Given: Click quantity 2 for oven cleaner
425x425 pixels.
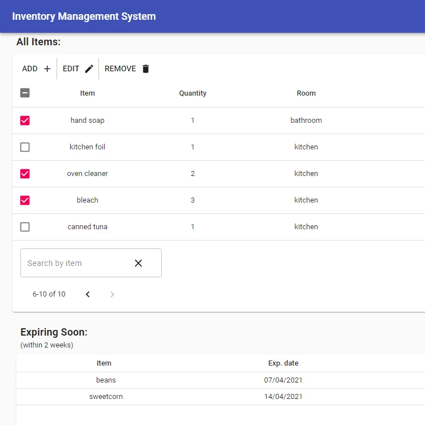Looking at the screenshot, I should pos(193,174).
